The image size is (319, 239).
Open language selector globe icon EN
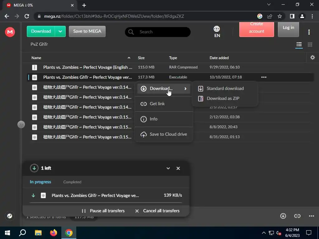(217, 32)
